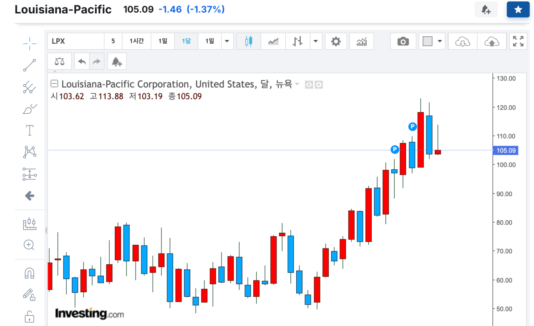The height and width of the screenshot is (326, 534).
Task: Click the close value 종105.09
Action: tap(185, 96)
